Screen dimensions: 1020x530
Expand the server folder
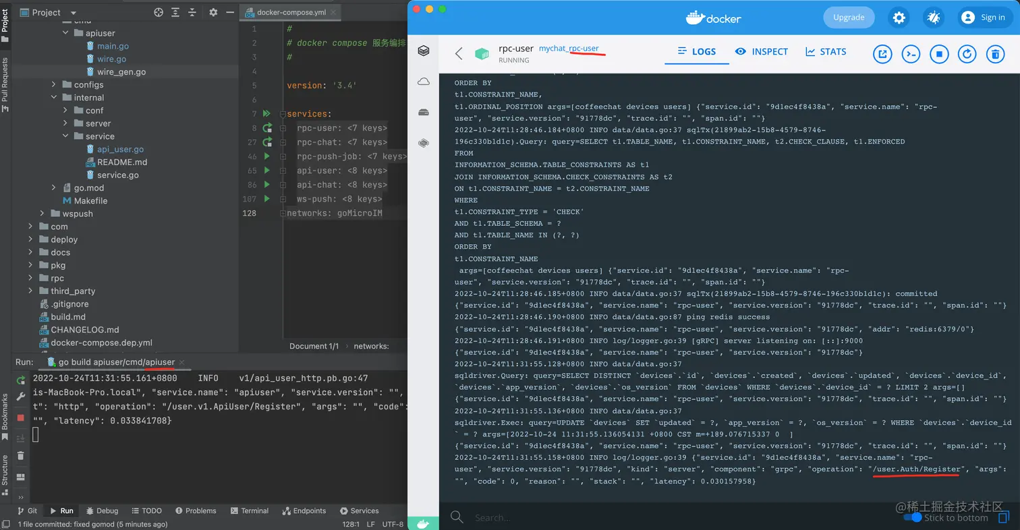(x=66, y=123)
